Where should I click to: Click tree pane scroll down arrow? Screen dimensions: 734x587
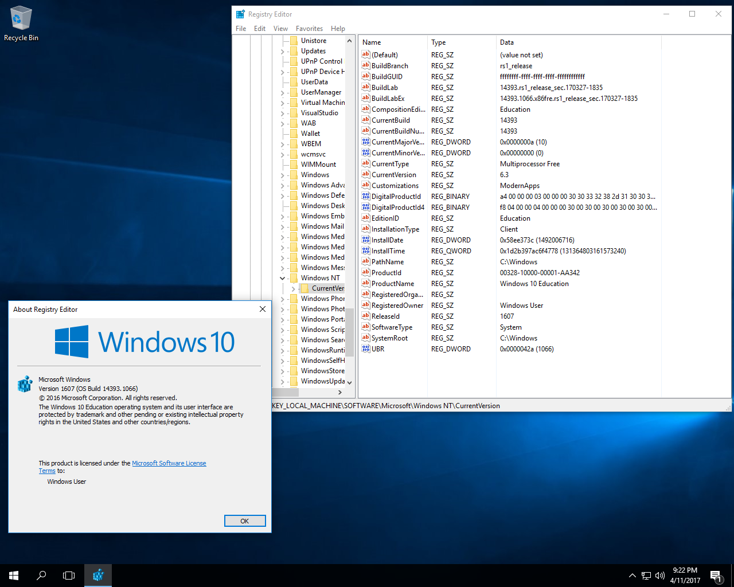349,382
